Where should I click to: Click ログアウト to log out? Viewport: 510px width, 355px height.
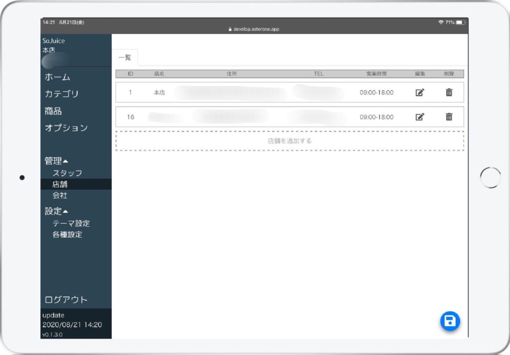pyautogui.click(x=66, y=300)
